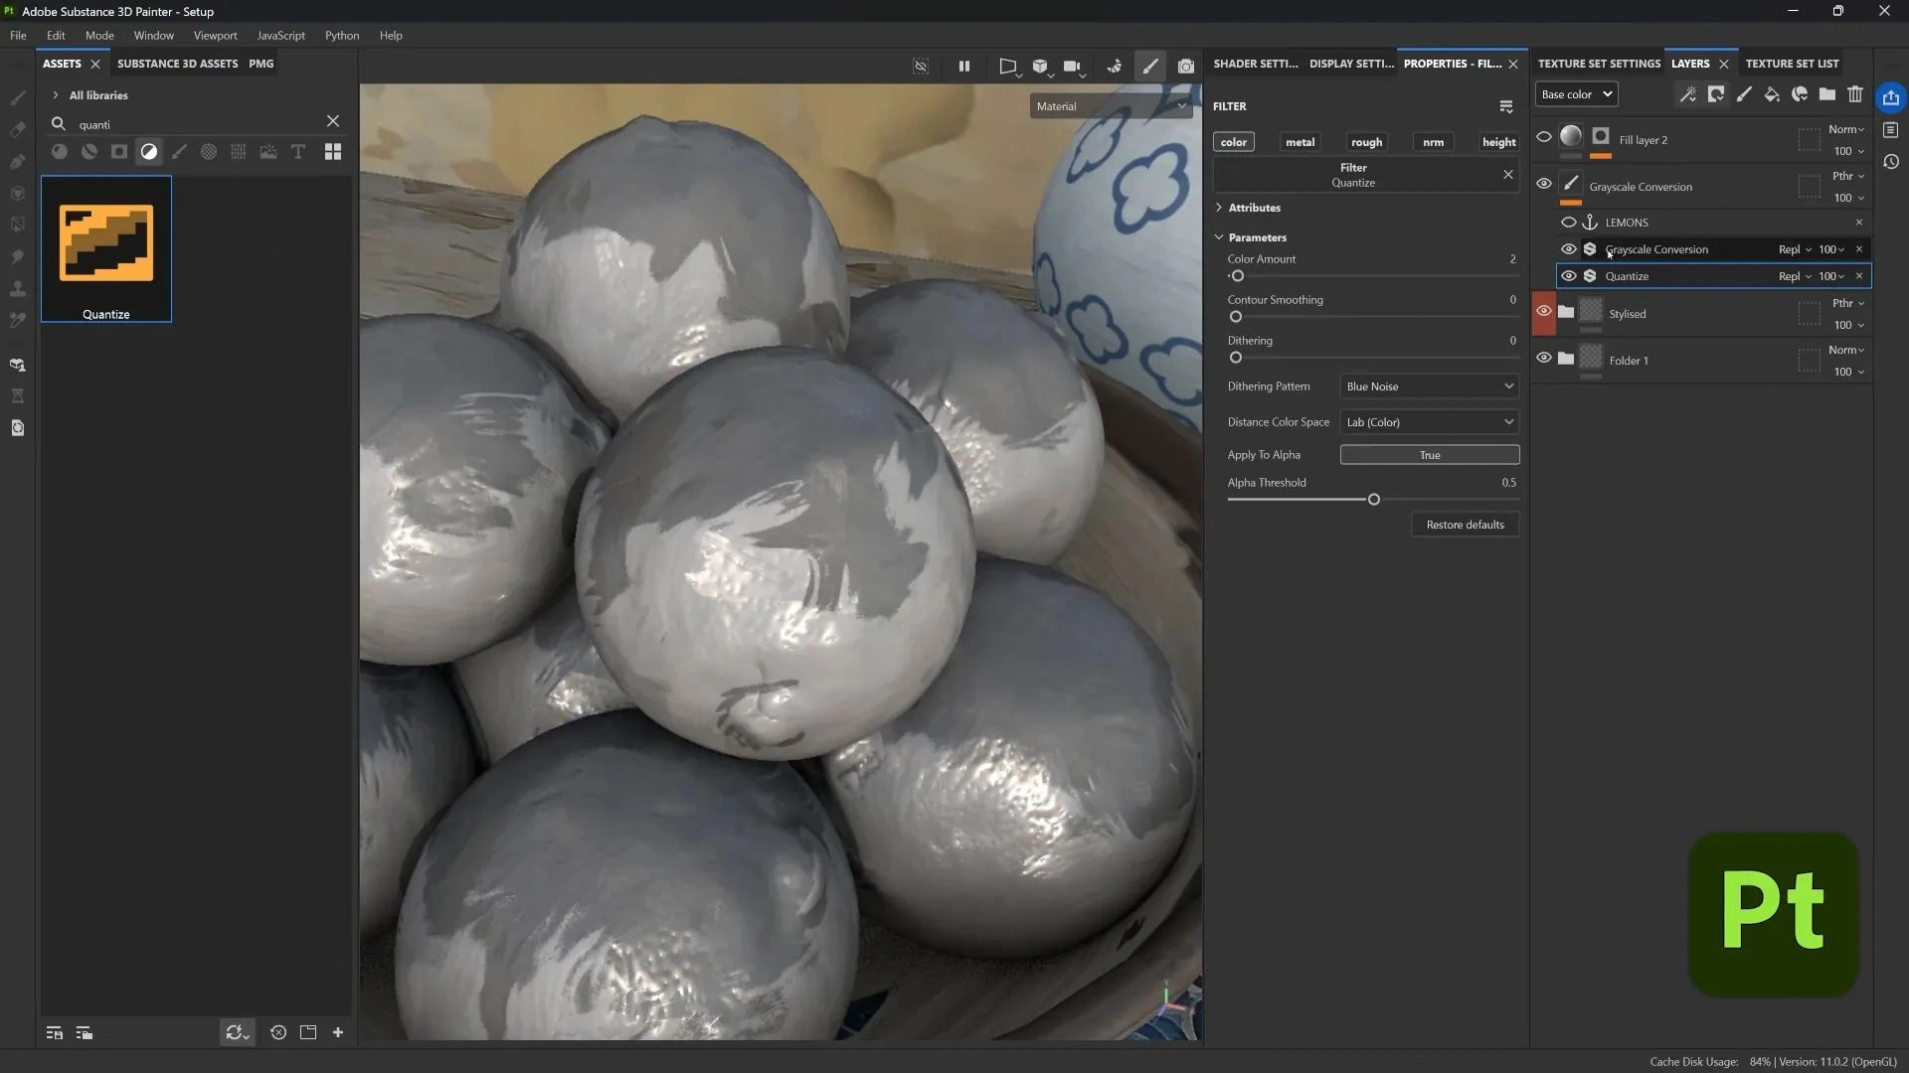Click Restore defaults button
The width and height of the screenshot is (1909, 1073).
pyautogui.click(x=1465, y=525)
